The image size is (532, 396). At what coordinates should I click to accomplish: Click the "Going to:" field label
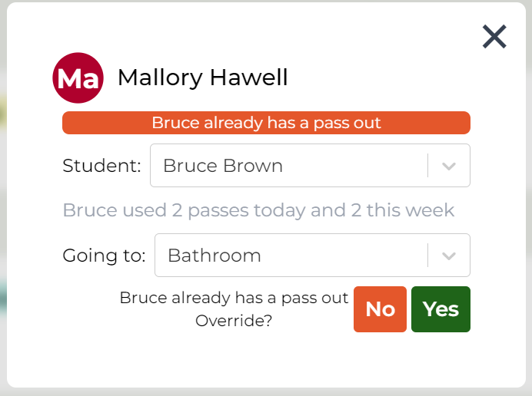click(x=104, y=256)
